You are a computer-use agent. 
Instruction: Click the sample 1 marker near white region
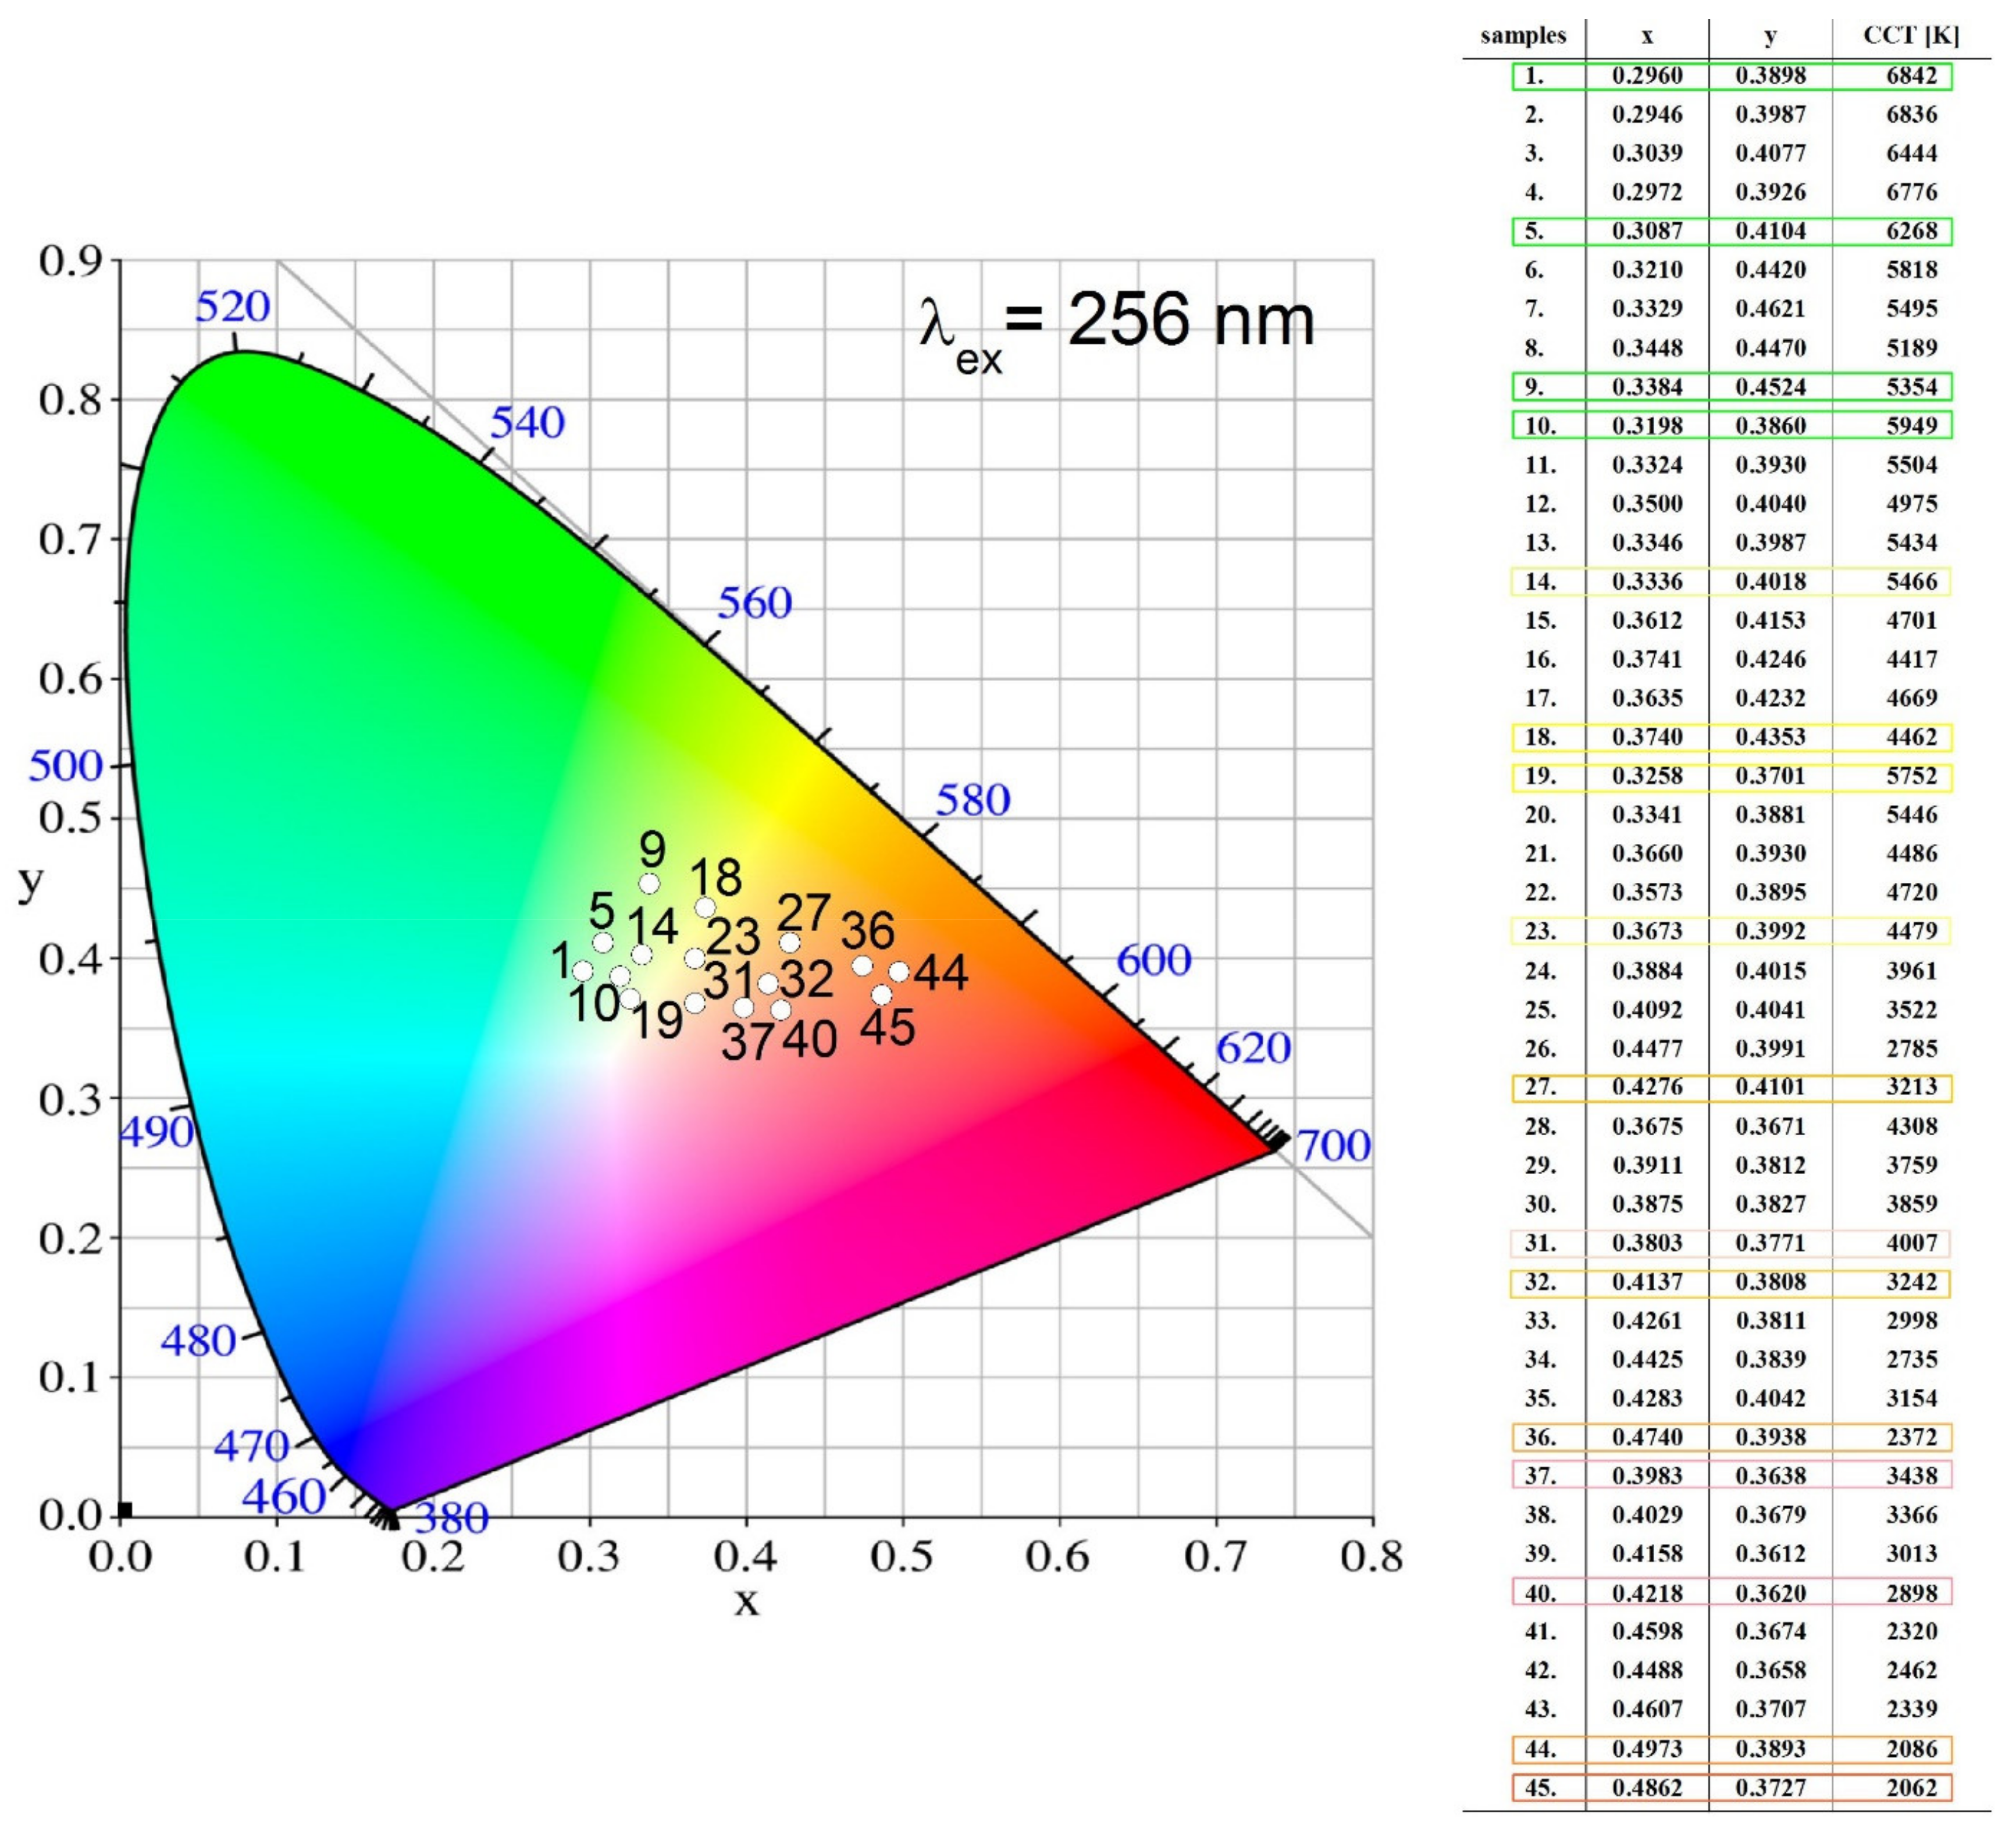582,973
